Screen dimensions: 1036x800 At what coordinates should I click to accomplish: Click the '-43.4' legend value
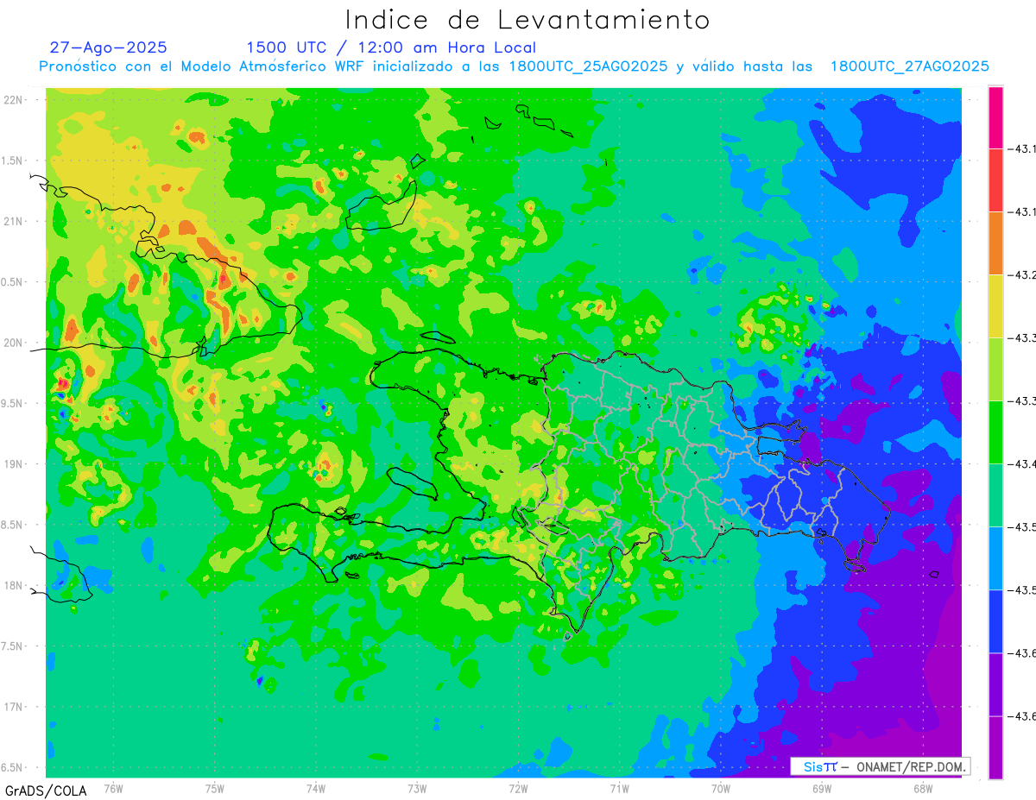tap(1023, 464)
